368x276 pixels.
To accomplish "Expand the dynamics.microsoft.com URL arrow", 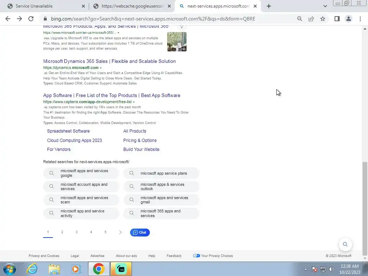I will click(x=101, y=68).
